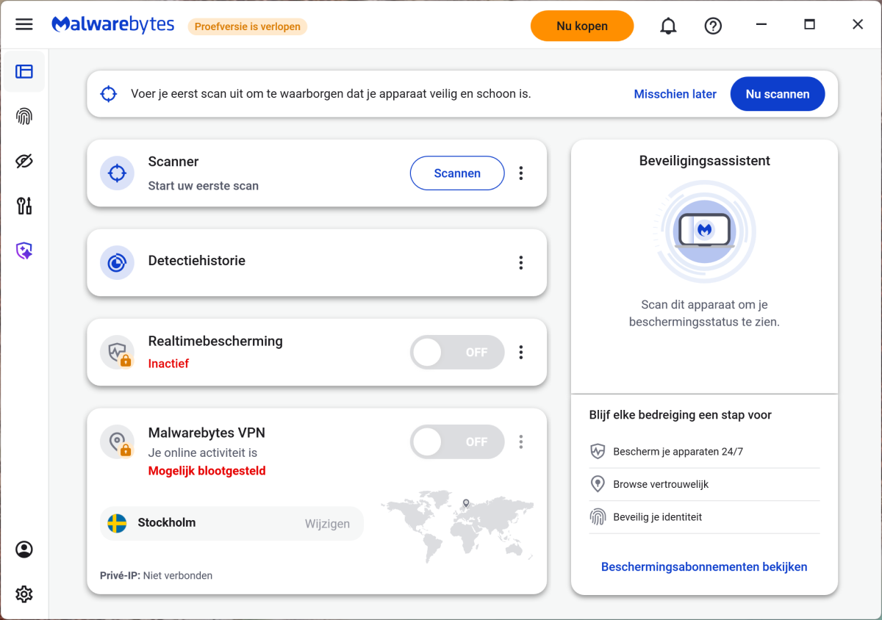Open the account profile icon
882x620 pixels.
click(x=24, y=549)
